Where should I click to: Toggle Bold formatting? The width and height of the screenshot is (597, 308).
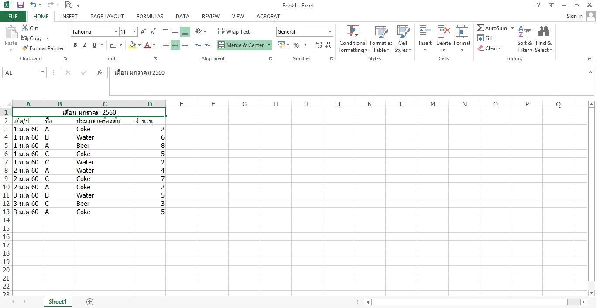point(75,45)
